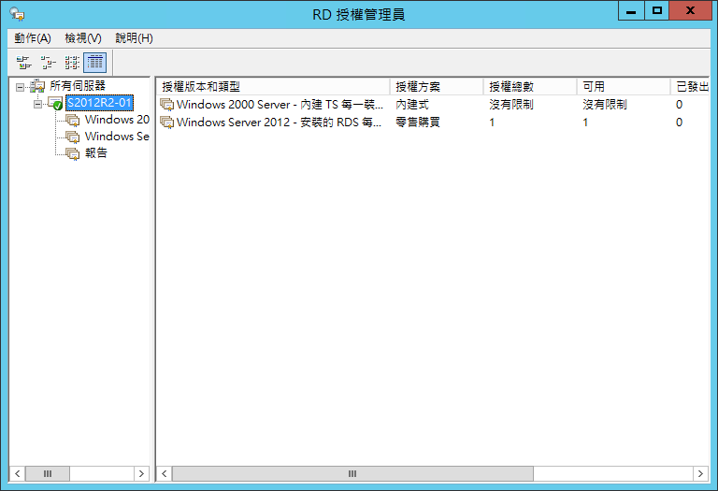Click the RD licensing manager title bar icon
This screenshot has height=491, width=718.
18,14
